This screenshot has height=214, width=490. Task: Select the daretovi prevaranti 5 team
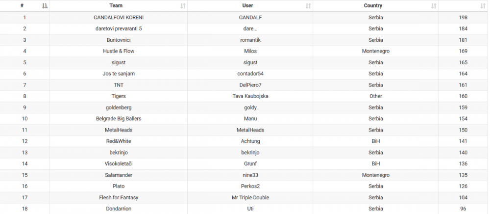[x=119, y=28]
